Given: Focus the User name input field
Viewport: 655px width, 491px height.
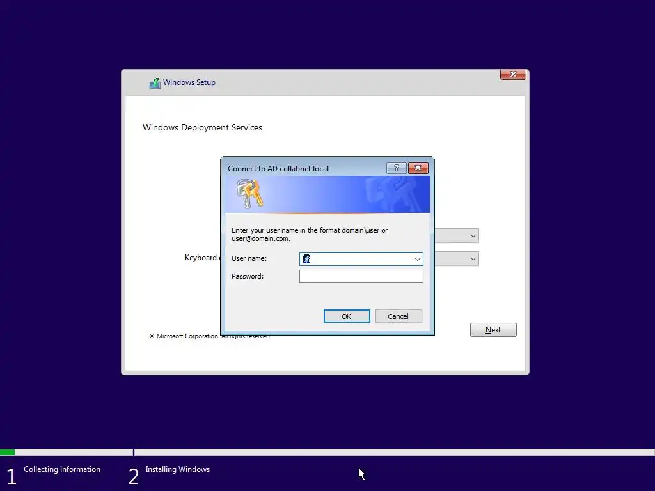Looking at the screenshot, I should [361, 259].
